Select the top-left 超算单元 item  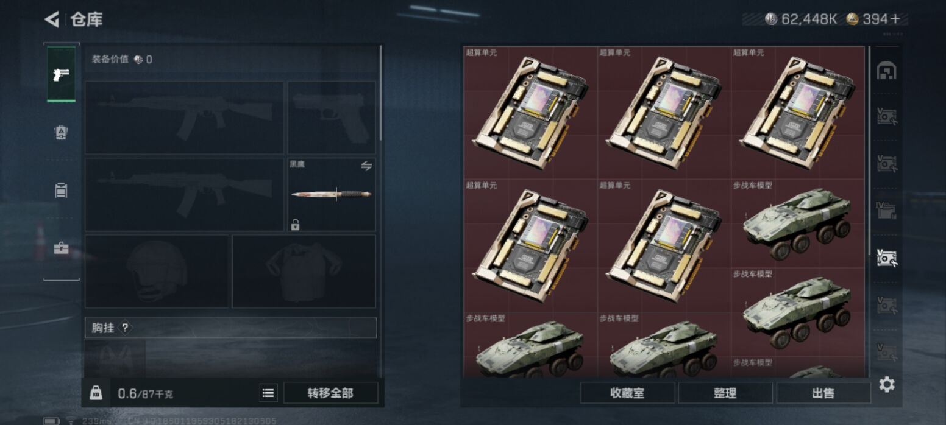530,113
